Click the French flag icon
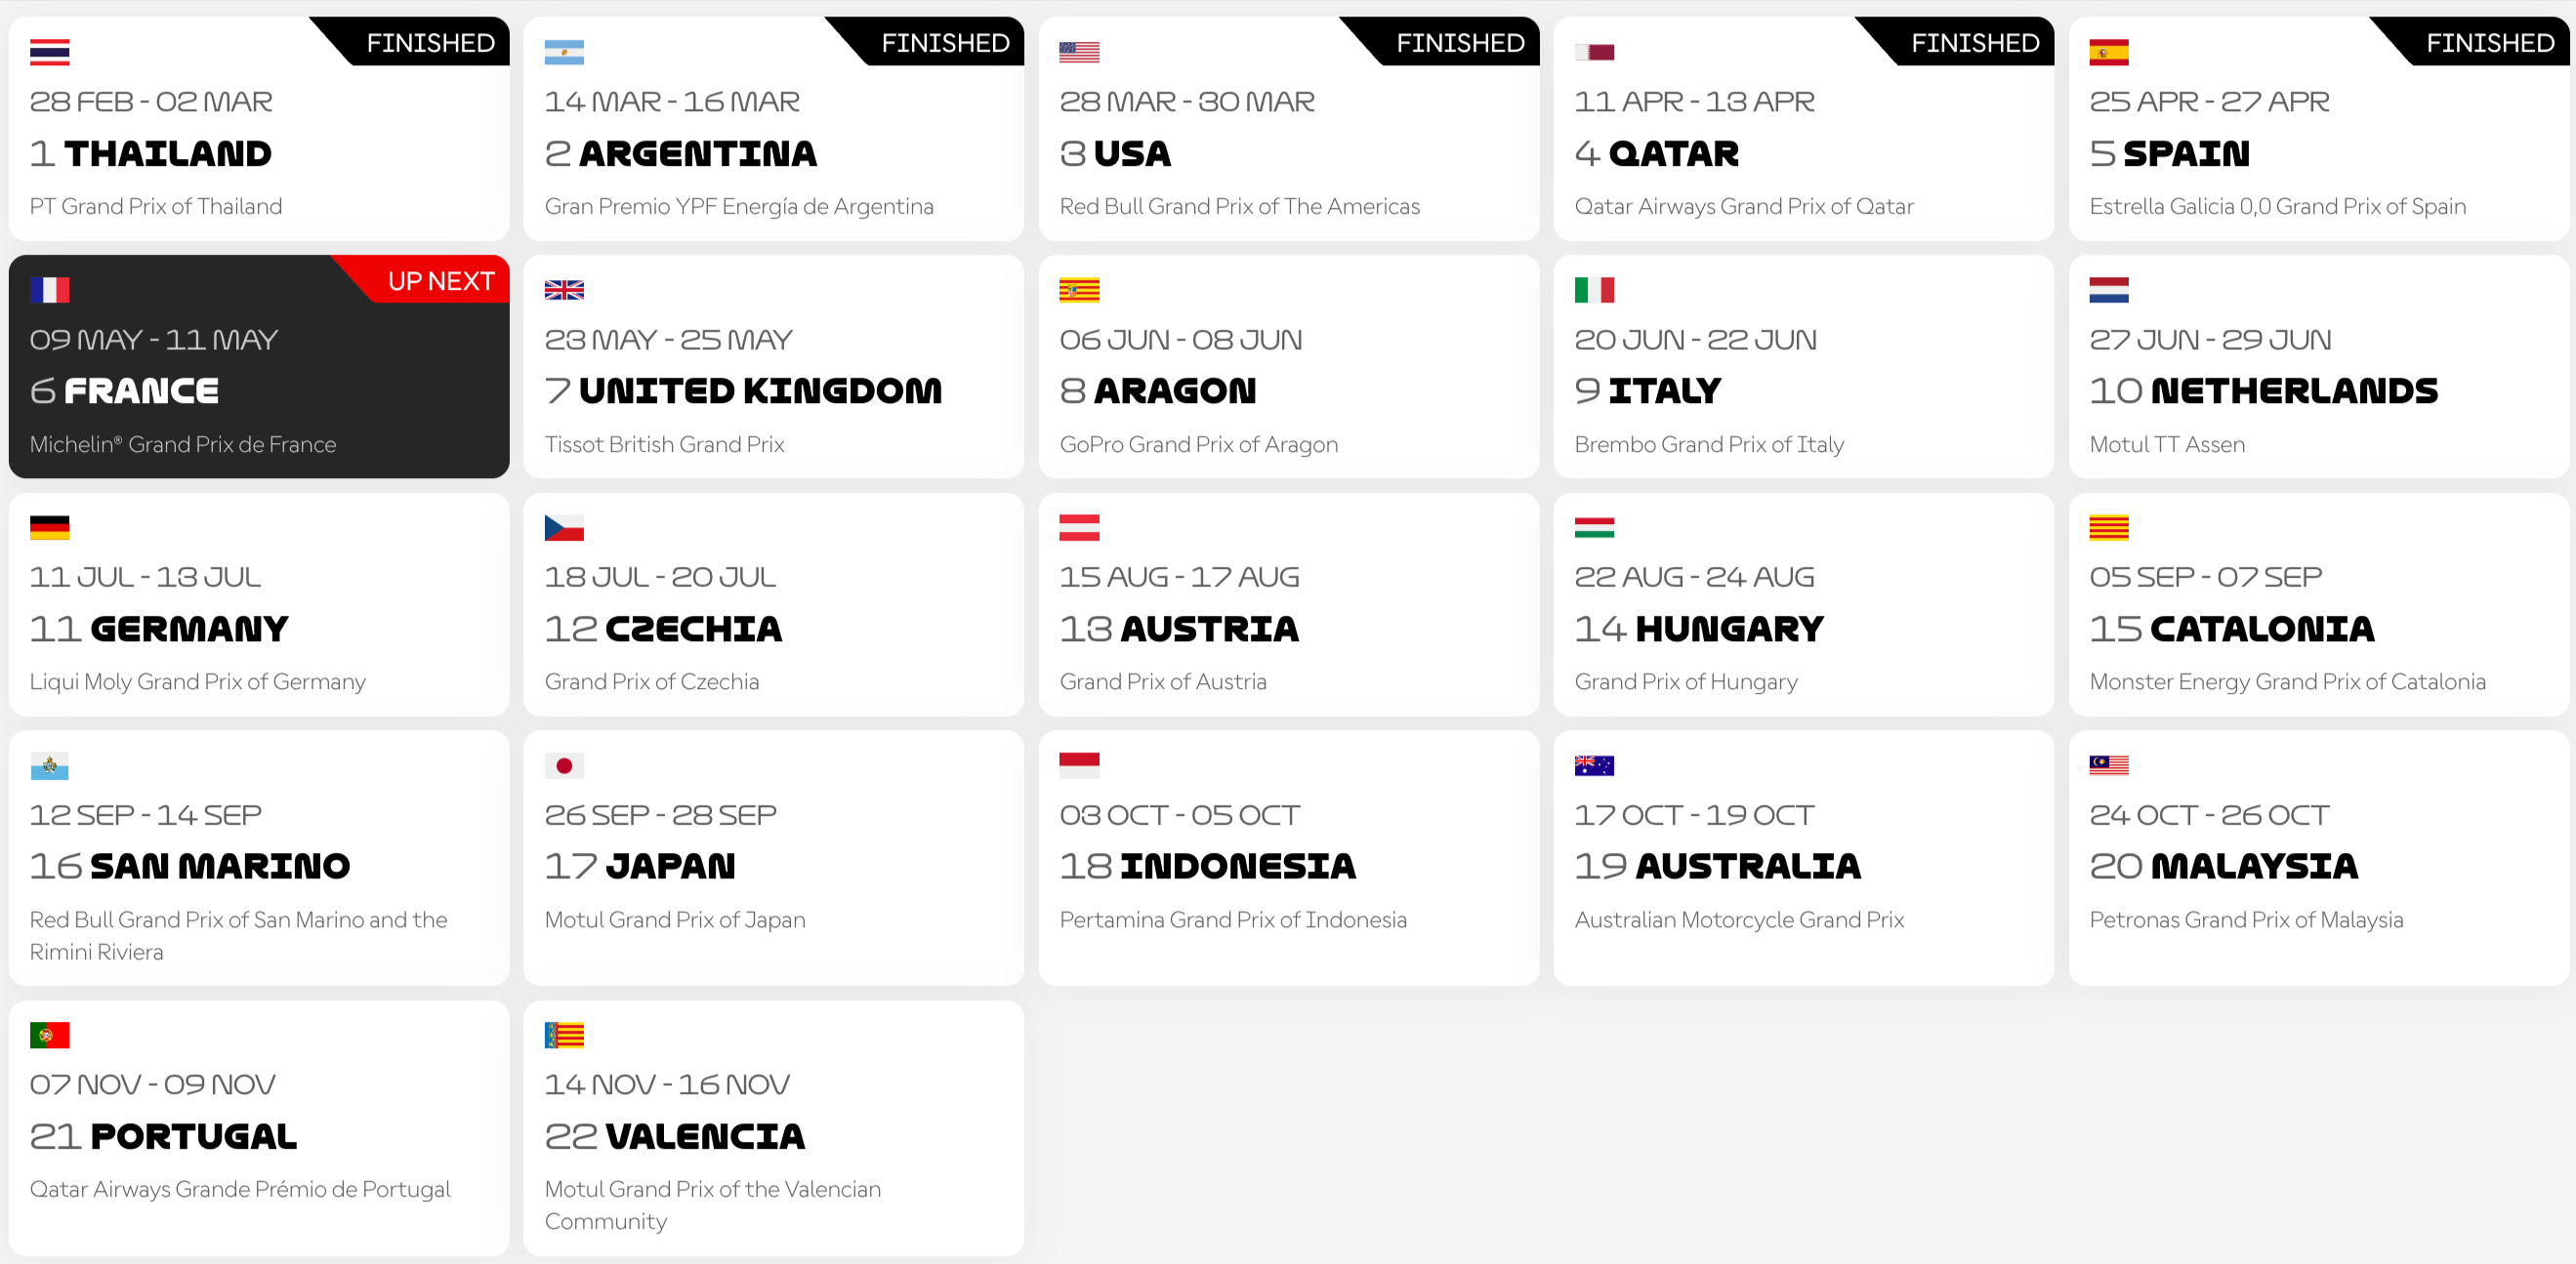 [49, 290]
